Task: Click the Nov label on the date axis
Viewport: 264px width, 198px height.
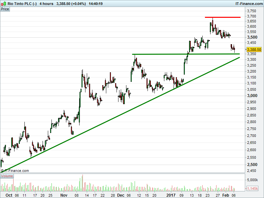Action: (64, 195)
